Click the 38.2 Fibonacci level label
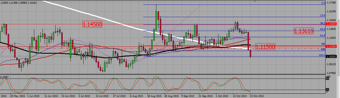This screenshot has height=98, width=340. point(323,23)
